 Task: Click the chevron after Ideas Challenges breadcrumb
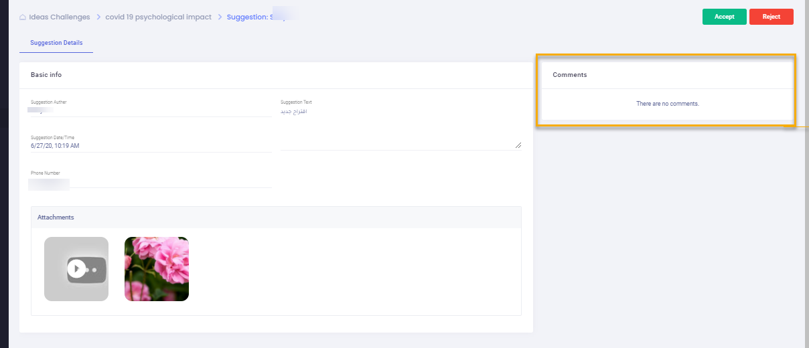[x=98, y=17]
